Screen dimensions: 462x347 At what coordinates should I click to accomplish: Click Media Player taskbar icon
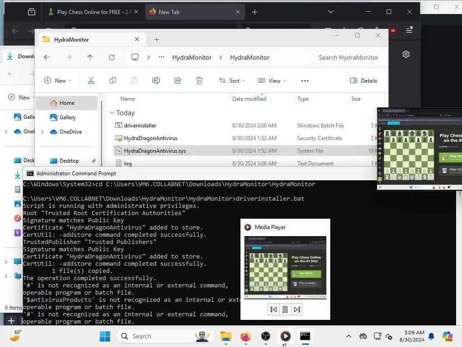[285, 336]
